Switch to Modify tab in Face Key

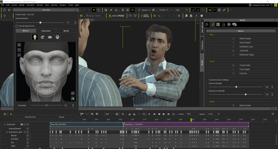pyautogui.click(x=66, y=31)
